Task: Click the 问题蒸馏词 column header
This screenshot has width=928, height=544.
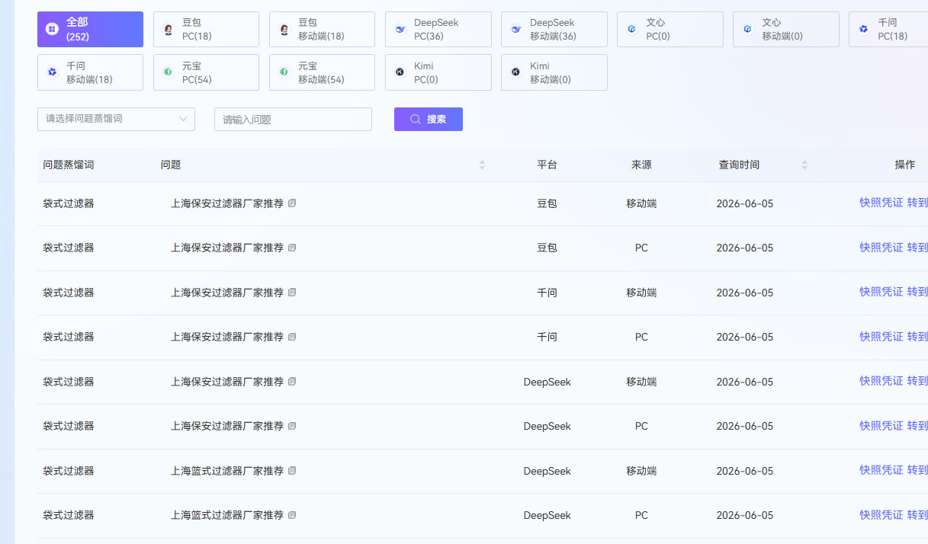Action: (69, 165)
